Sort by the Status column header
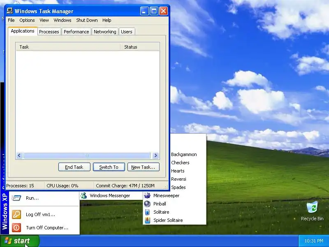The width and height of the screenshot is (329, 247). (140, 47)
